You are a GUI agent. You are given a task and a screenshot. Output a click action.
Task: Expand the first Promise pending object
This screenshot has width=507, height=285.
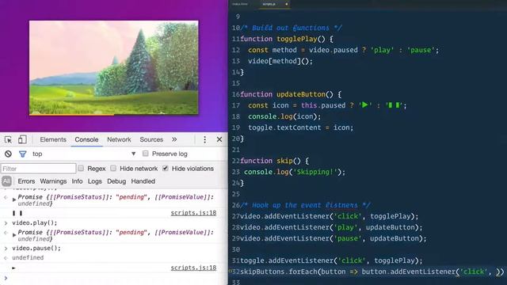pos(14,199)
